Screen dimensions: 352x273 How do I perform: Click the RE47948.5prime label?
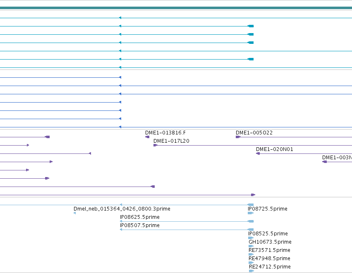269,259
